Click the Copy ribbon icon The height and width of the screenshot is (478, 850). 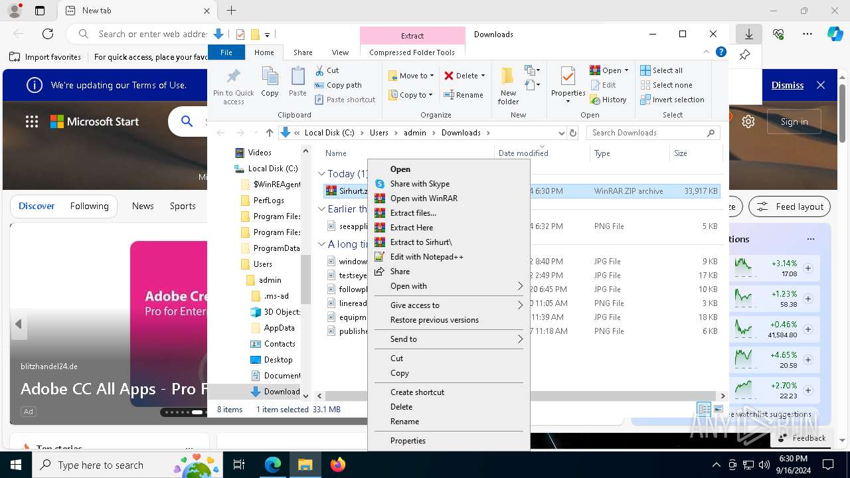[270, 82]
